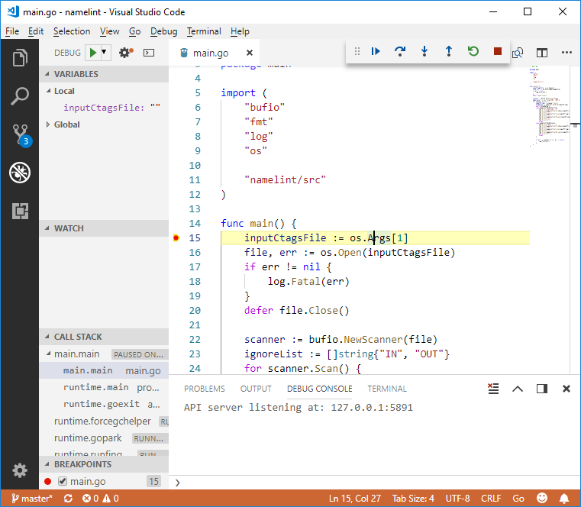Image resolution: width=581 pixels, height=507 pixels.
Task: Open the File menu
Action: pos(12,31)
